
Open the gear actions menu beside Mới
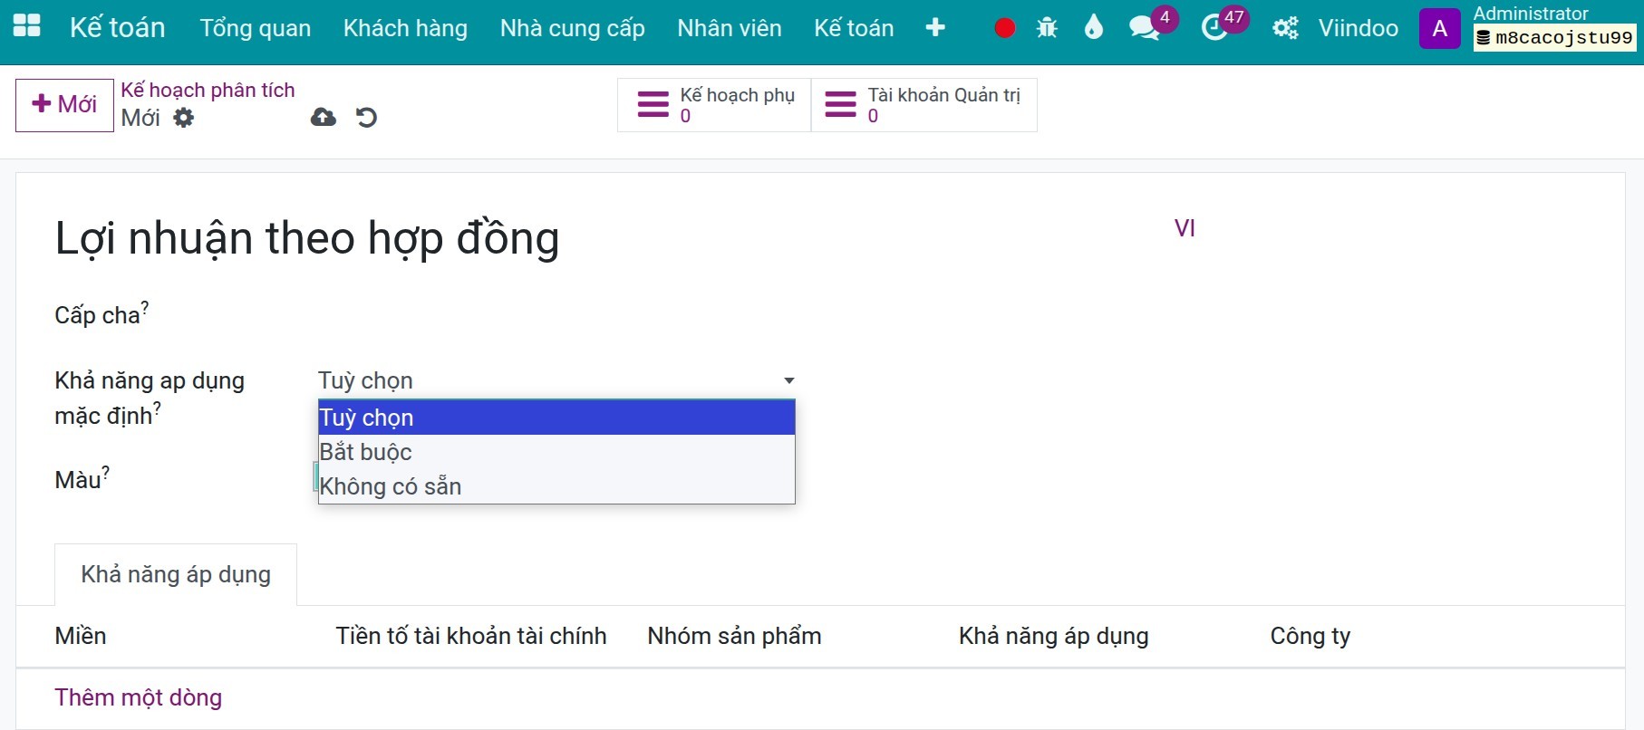pos(184,118)
